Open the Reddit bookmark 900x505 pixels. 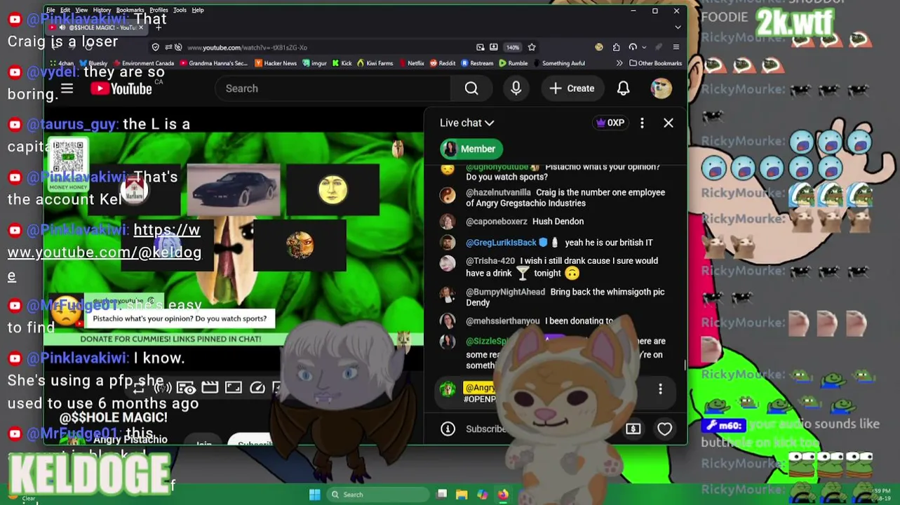(x=443, y=63)
